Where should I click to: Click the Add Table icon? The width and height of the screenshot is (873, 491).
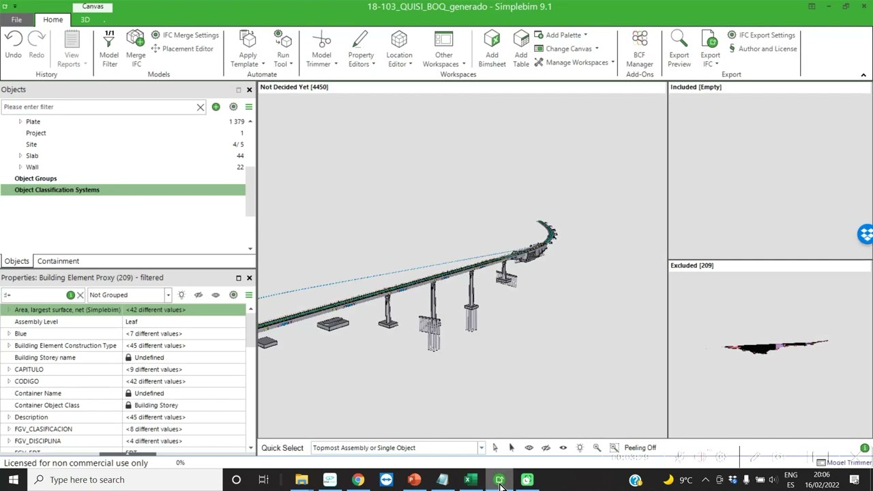click(x=521, y=40)
